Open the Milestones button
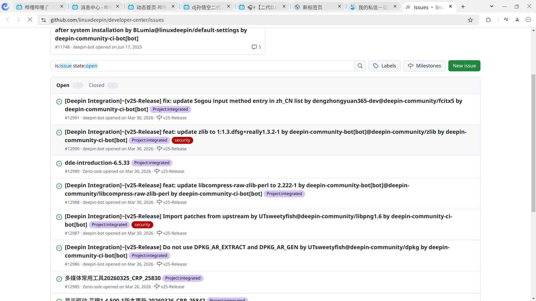The height and width of the screenshot is (301, 536). pos(424,66)
